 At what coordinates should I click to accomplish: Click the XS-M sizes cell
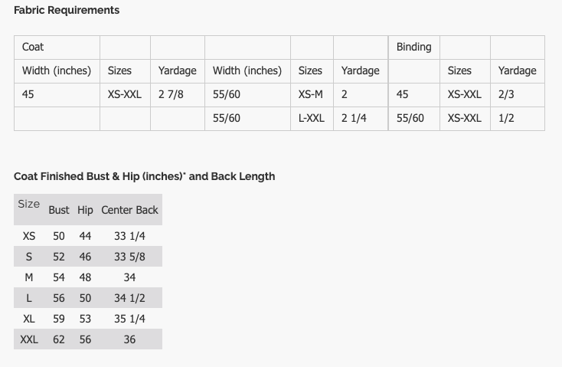312,95
